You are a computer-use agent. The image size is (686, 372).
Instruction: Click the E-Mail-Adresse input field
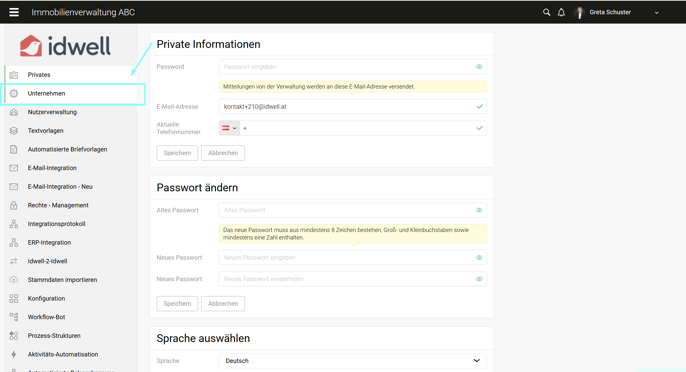(346, 107)
